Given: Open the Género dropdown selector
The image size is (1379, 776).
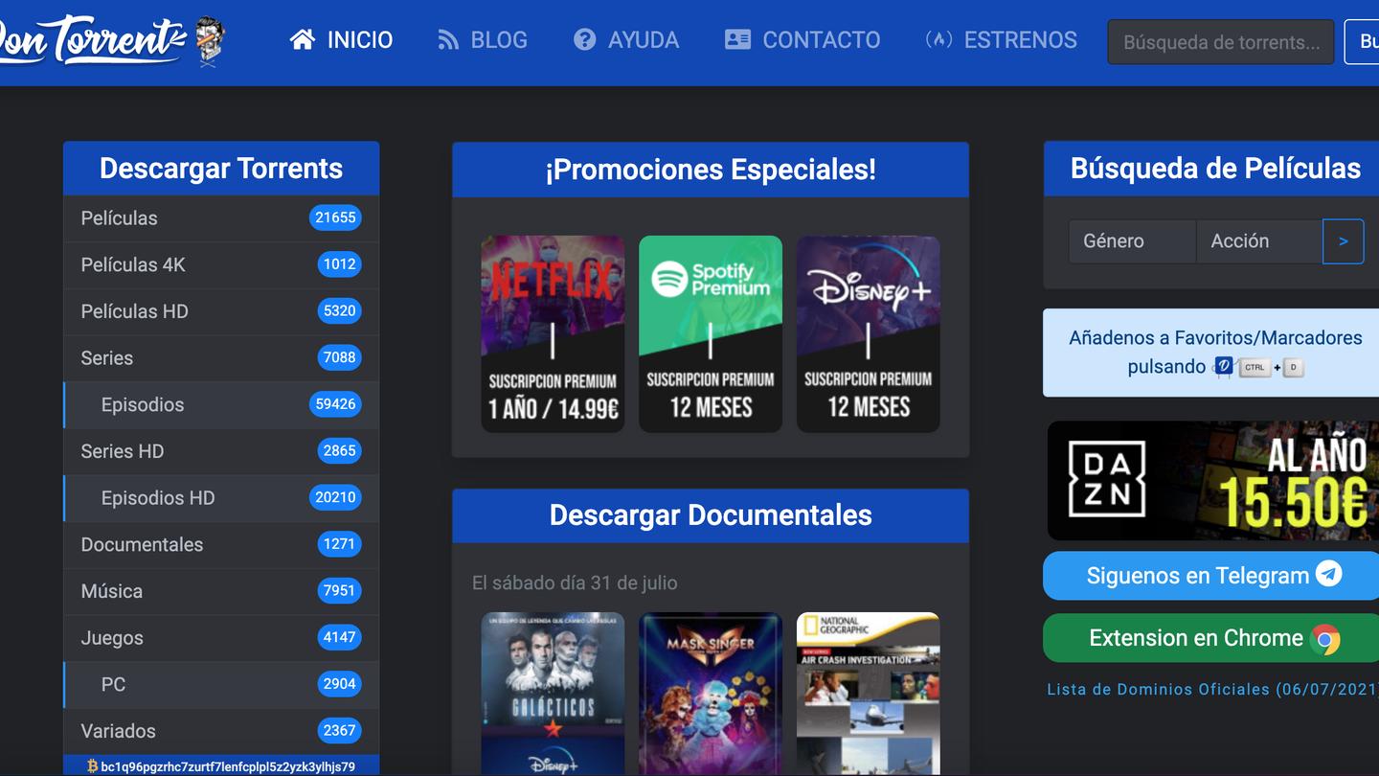Looking at the screenshot, I should point(1132,241).
